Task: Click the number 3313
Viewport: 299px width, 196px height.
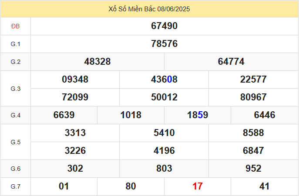Action: click(75, 133)
